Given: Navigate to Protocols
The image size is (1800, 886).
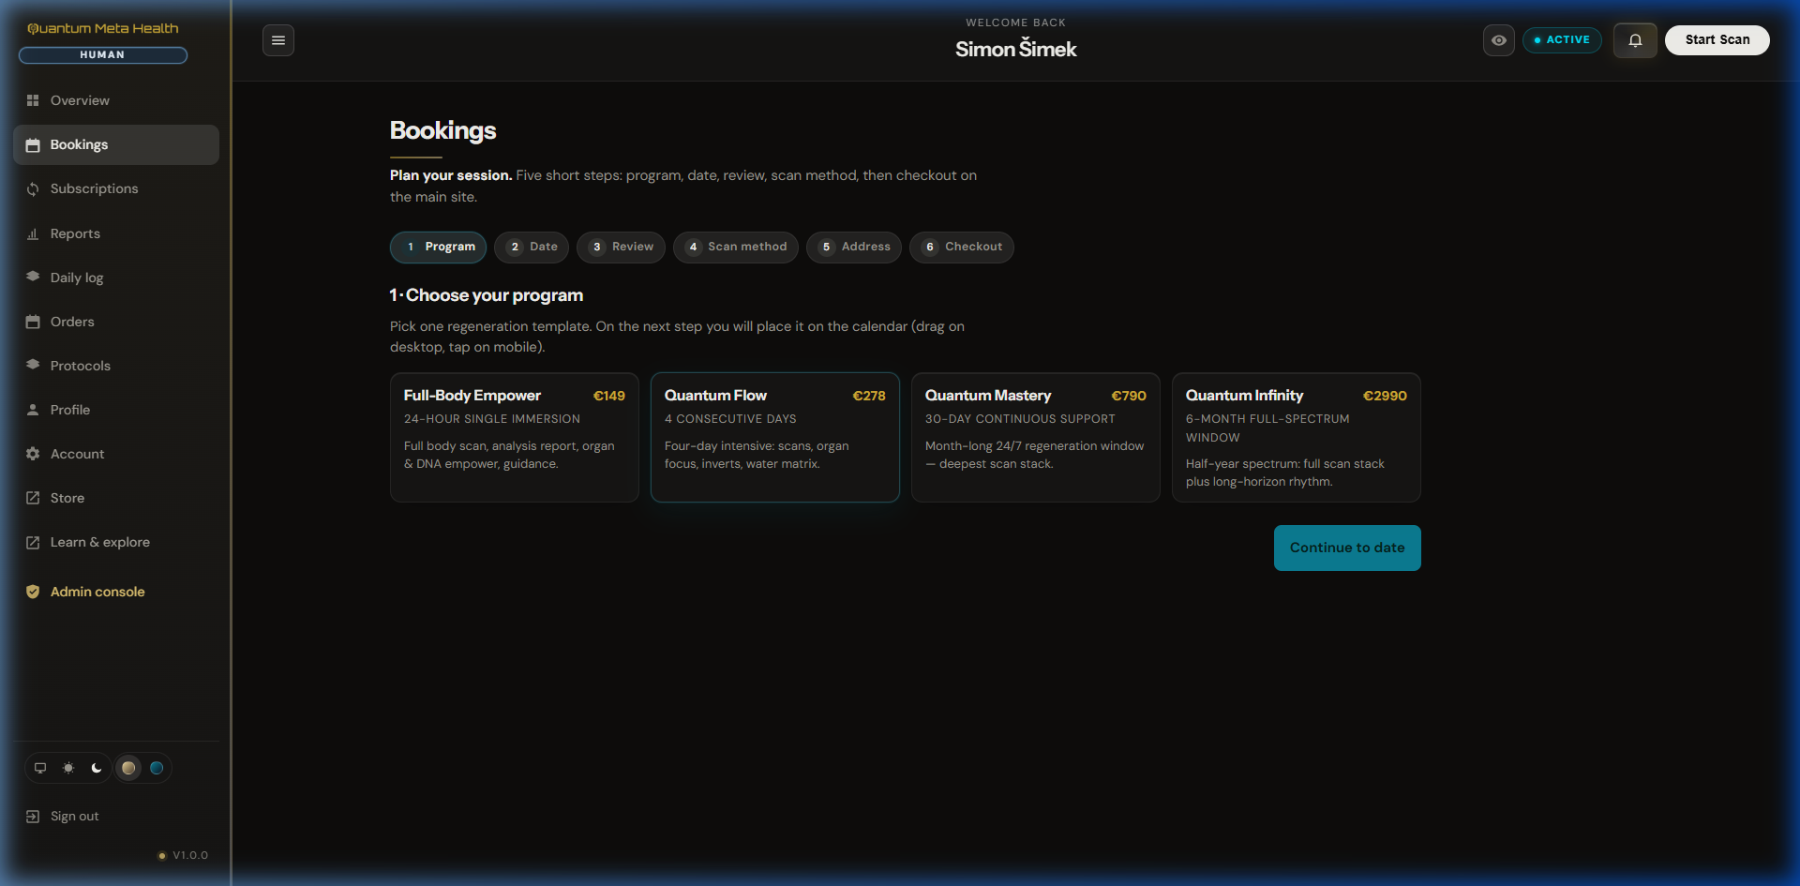Looking at the screenshot, I should coord(116,366).
